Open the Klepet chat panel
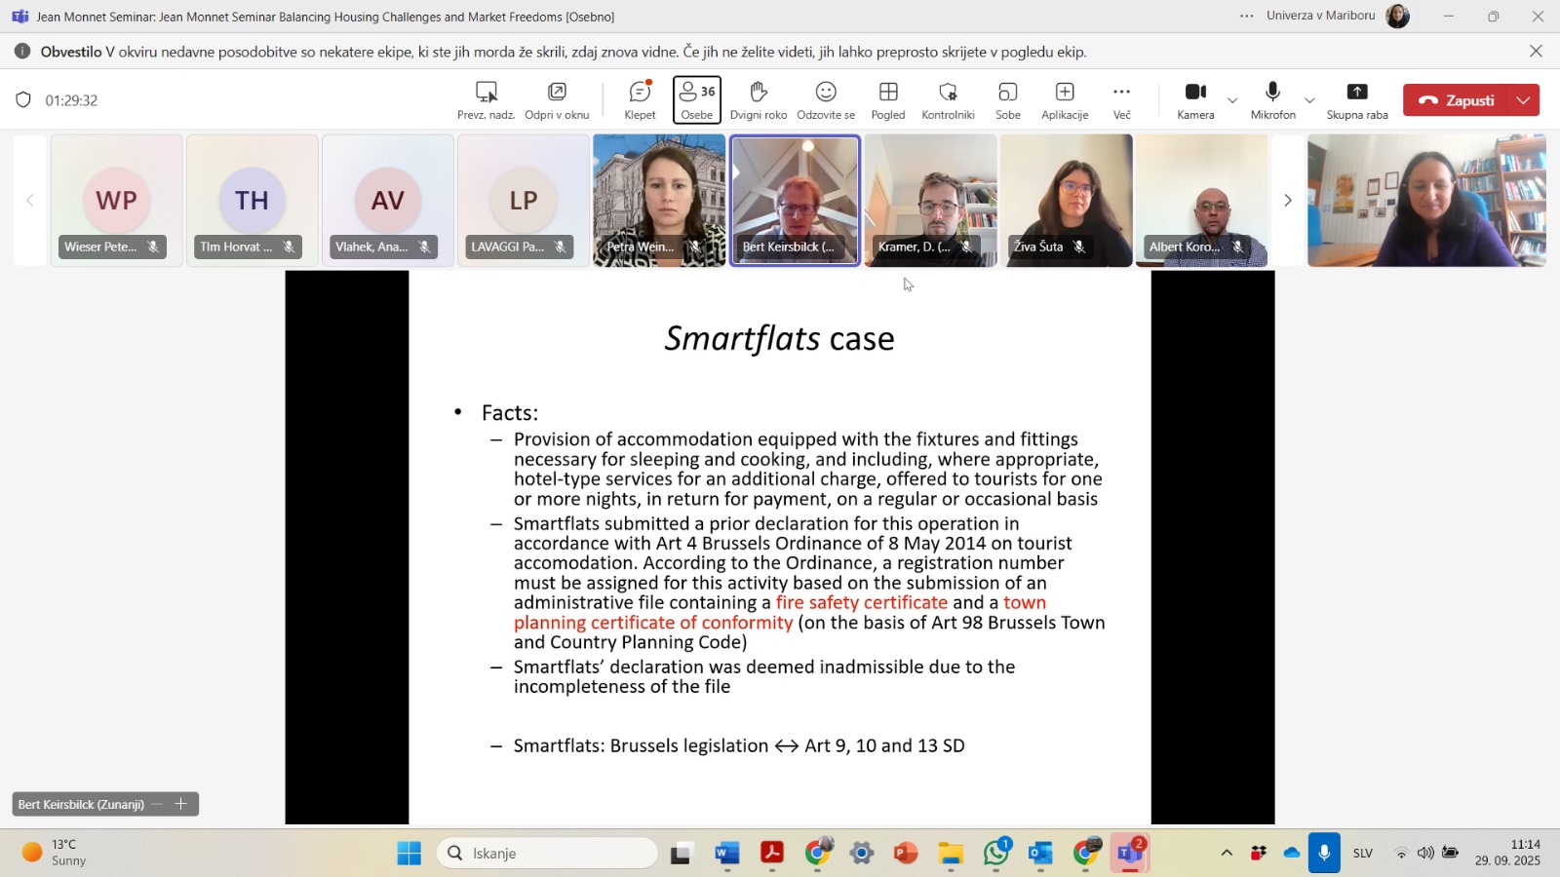Viewport: 1560px width, 877px height. tap(640, 99)
